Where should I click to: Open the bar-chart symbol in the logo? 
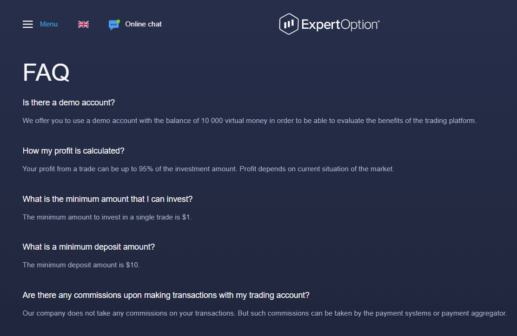288,23
